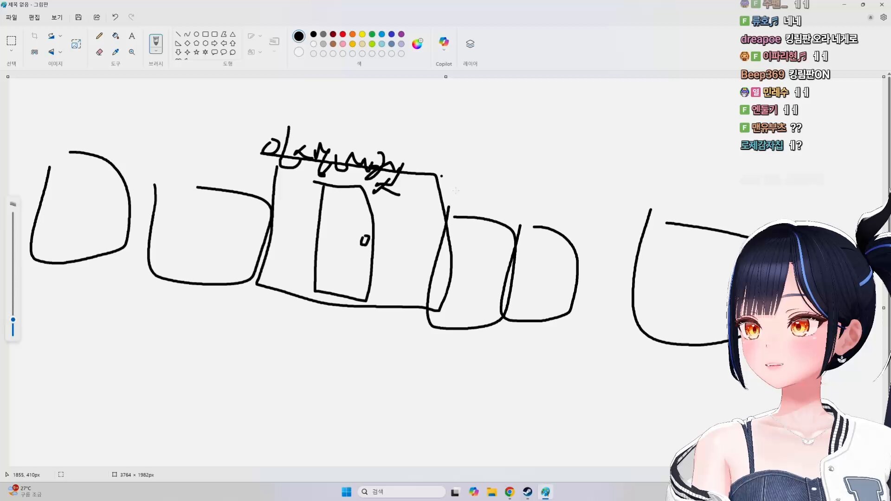Toggle the Layers panel
Image resolution: width=891 pixels, height=501 pixels.
(x=470, y=44)
